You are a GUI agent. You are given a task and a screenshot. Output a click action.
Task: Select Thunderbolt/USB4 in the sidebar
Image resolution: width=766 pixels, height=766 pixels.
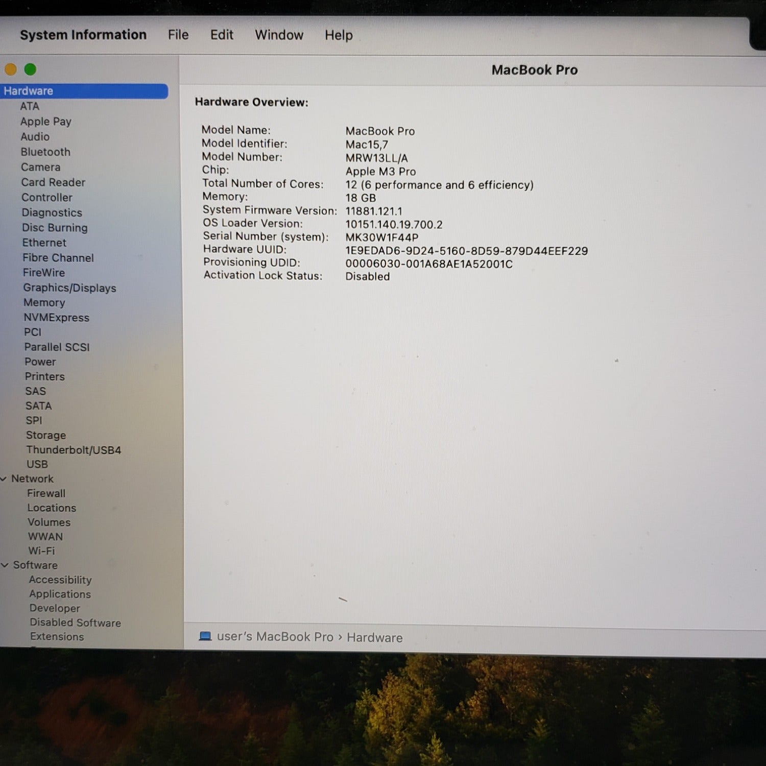tap(74, 450)
